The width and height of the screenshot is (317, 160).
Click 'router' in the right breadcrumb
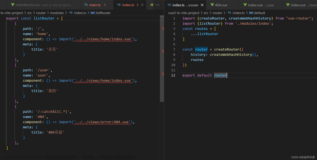tap(217, 13)
